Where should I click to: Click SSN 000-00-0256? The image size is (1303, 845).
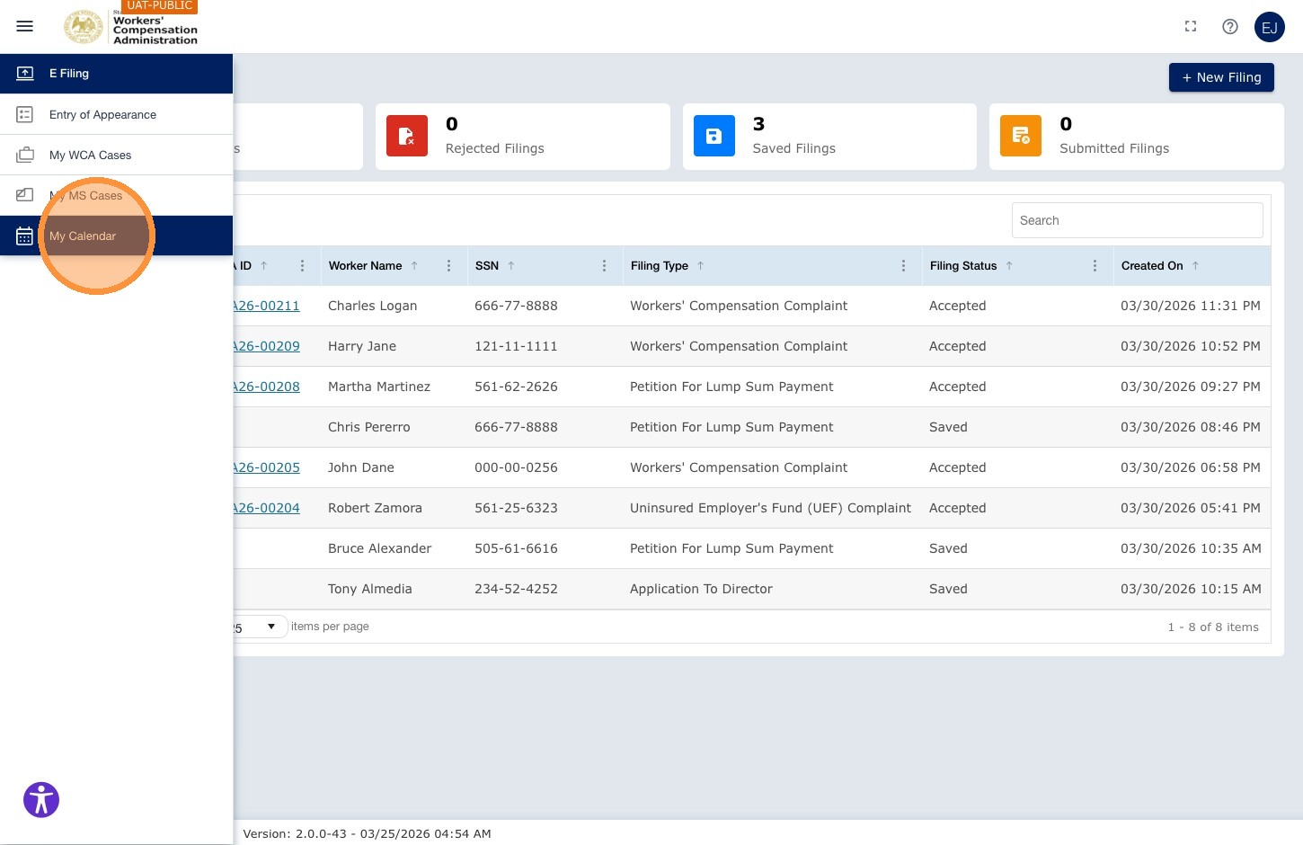(516, 467)
